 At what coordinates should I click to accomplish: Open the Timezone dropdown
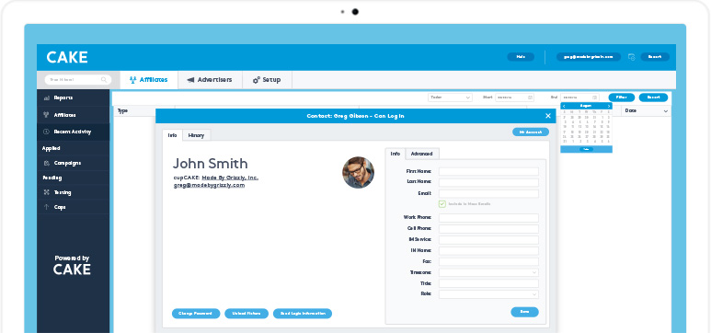488,272
